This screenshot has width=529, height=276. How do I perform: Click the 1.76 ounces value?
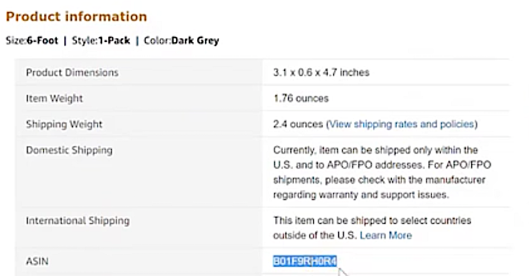pyautogui.click(x=301, y=98)
